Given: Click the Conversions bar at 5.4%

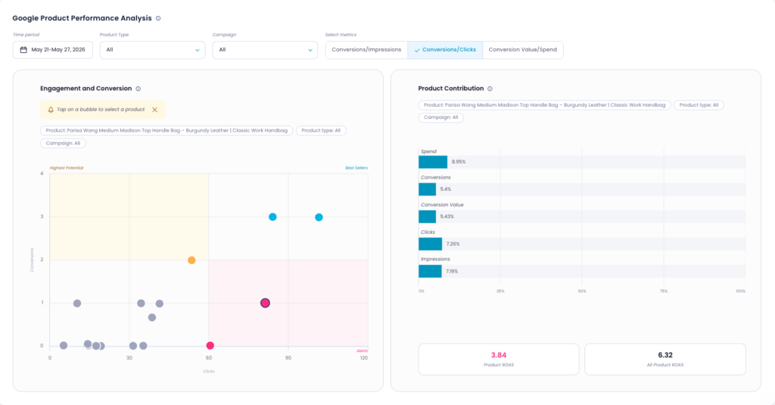Looking at the screenshot, I should 428,189.
